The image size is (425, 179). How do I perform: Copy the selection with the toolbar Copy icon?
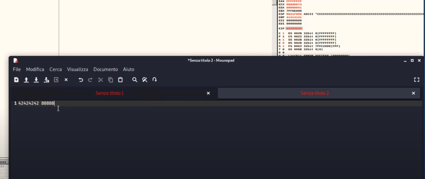click(110, 80)
